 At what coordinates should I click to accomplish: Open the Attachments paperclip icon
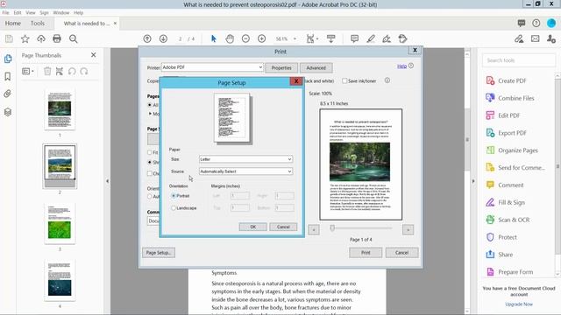pos(8,94)
